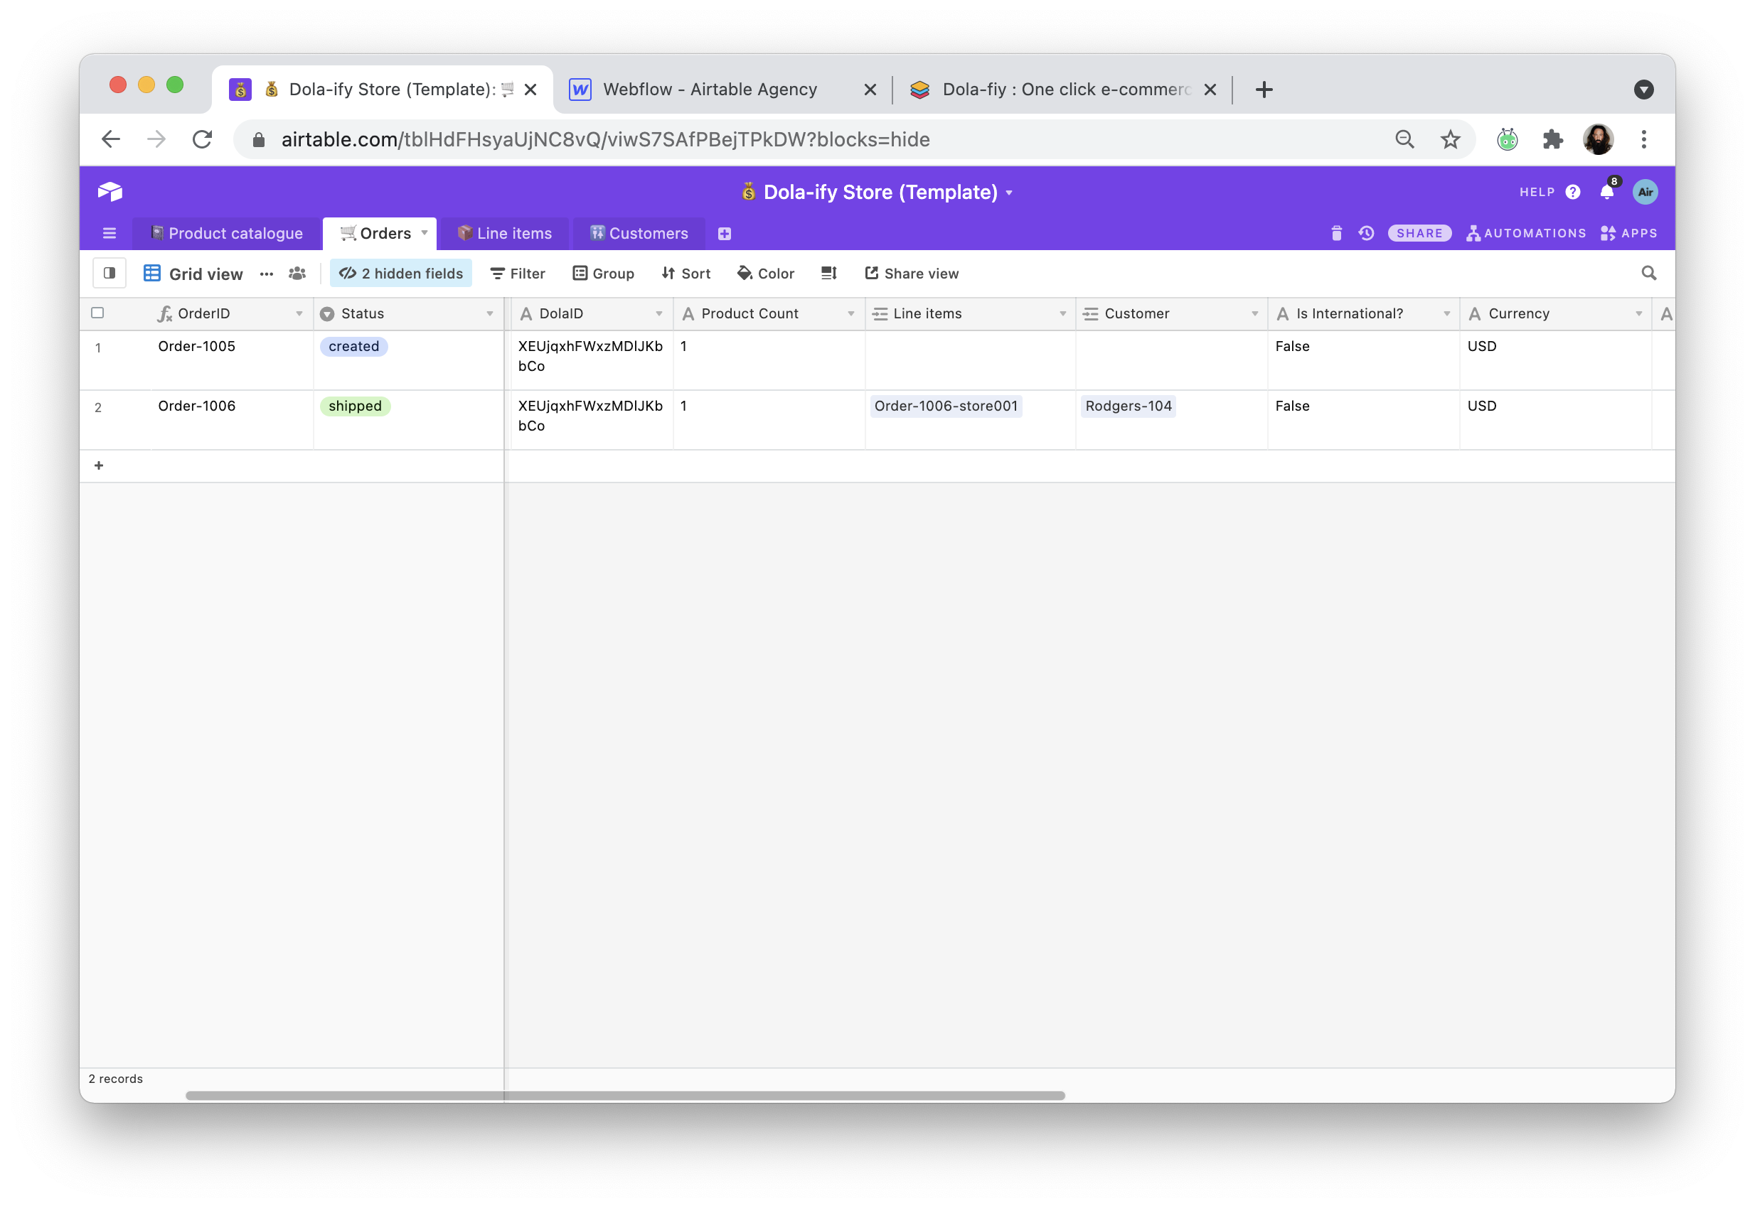Open the Orders tab dropdown arrow
1755x1208 pixels.
(x=424, y=232)
